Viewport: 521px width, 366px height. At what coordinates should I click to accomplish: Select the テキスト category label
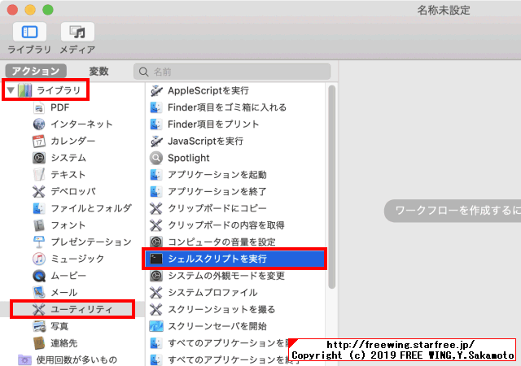coord(68,175)
